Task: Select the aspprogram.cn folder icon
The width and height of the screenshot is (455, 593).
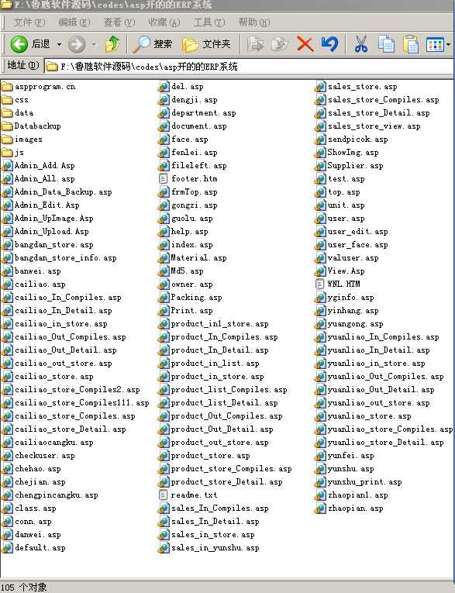Action: tap(7, 87)
